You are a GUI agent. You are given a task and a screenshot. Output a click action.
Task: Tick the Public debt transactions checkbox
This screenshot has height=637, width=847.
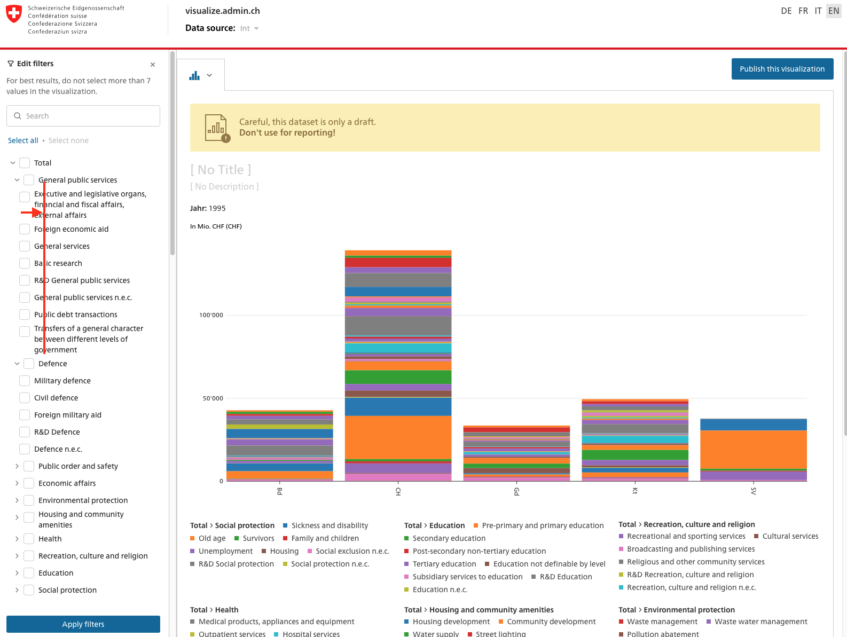25,314
